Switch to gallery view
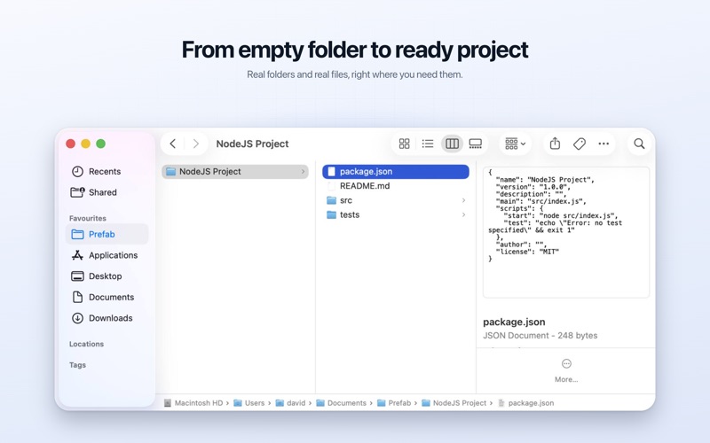710x443 pixels. pos(476,144)
